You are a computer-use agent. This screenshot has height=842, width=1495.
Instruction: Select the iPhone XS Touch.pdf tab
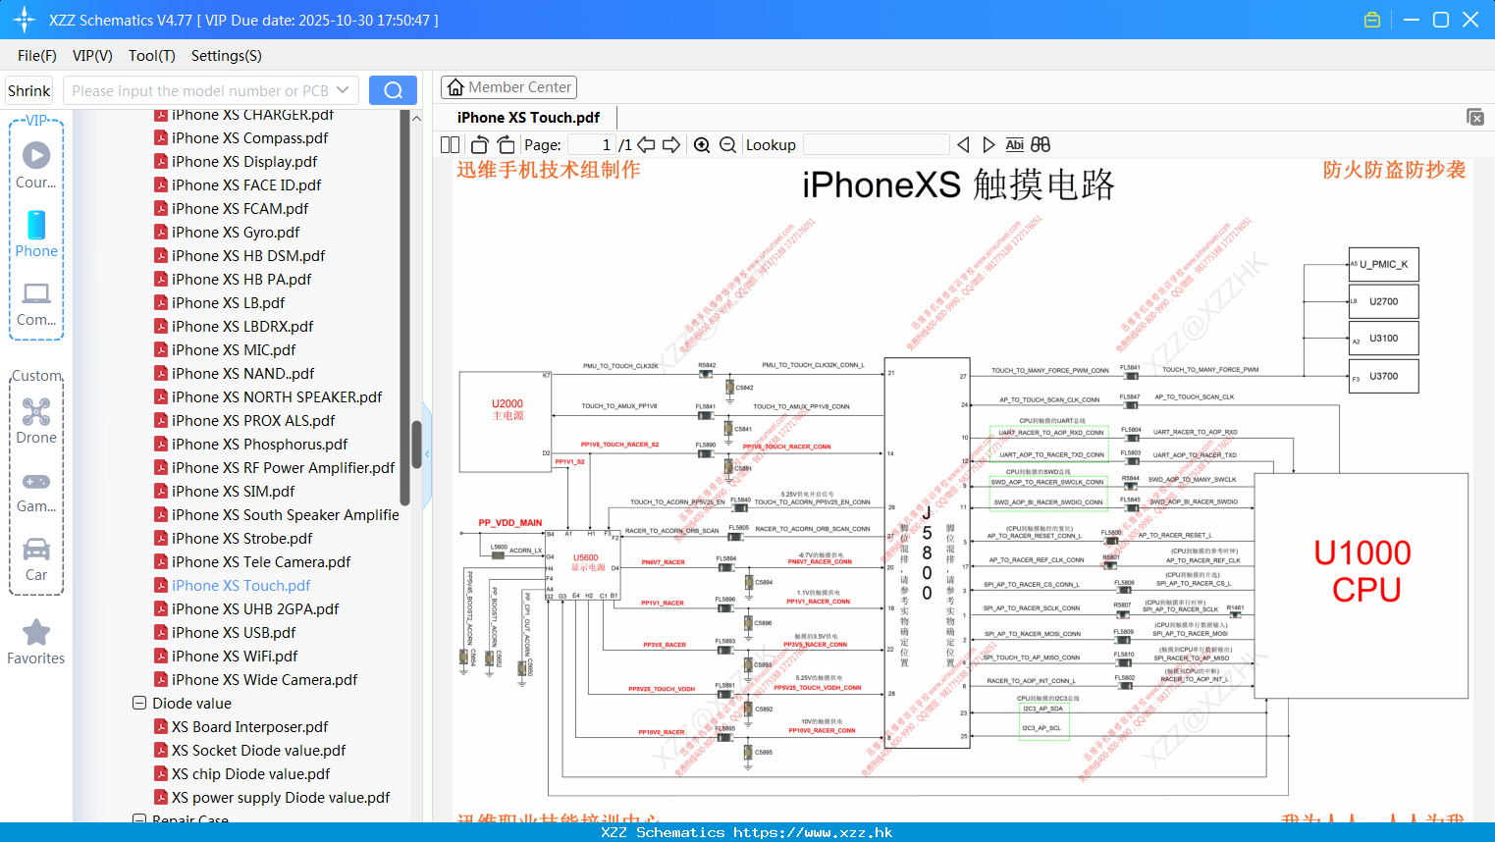coord(528,118)
